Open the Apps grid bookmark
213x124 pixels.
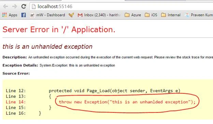(10, 15)
